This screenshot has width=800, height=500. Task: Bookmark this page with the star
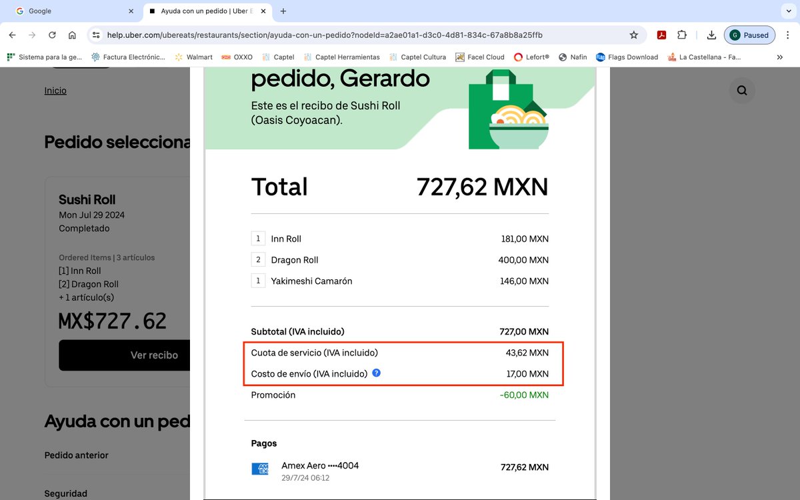(634, 35)
